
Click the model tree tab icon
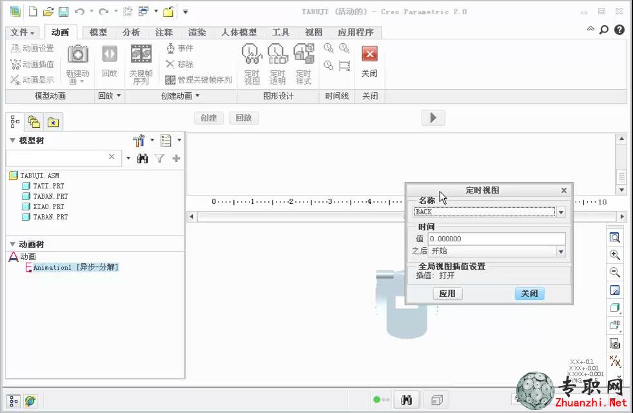click(15, 121)
